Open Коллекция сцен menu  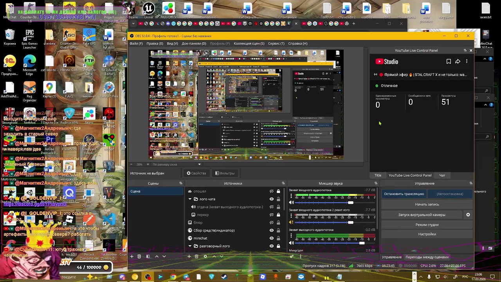click(249, 43)
